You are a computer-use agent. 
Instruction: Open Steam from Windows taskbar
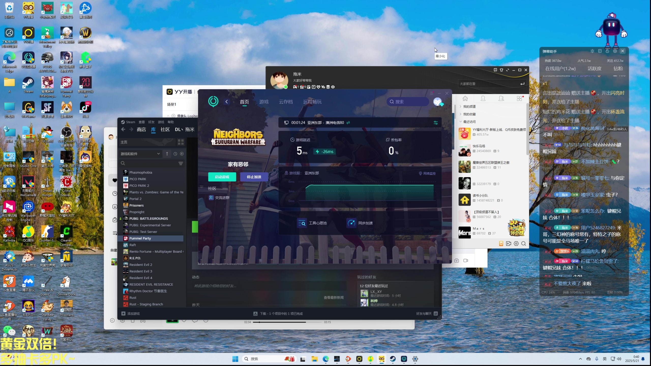pos(393,359)
